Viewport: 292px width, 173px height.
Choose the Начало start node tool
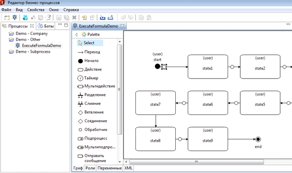click(x=88, y=61)
